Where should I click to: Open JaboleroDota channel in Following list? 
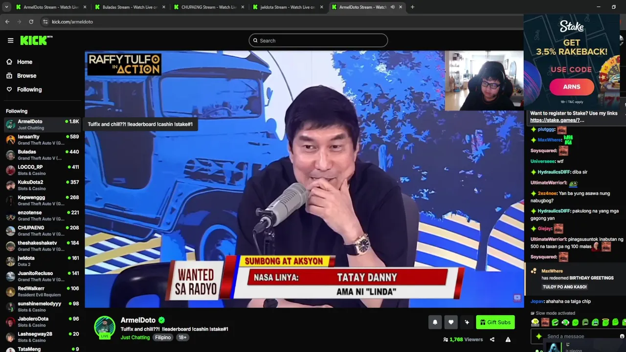click(42, 322)
